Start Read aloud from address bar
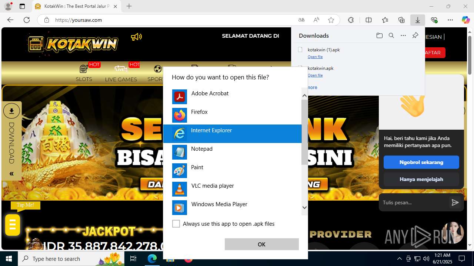This screenshot has width=474, height=266. [x=316, y=20]
